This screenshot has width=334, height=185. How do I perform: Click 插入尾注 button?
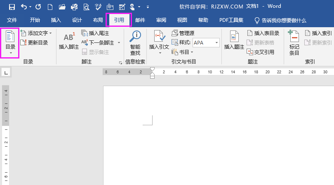[95, 33]
